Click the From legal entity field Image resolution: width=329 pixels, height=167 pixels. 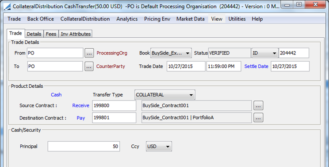point(55,53)
